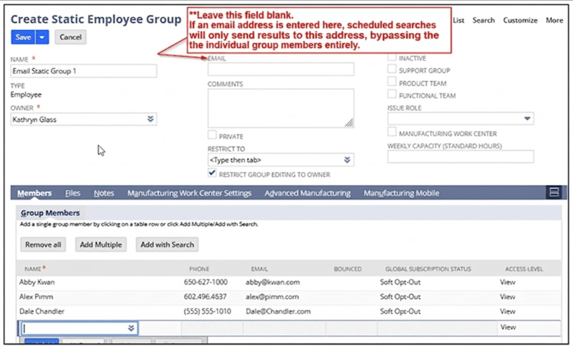
Task: Select the Group Members subtab
Action: tap(50, 213)
